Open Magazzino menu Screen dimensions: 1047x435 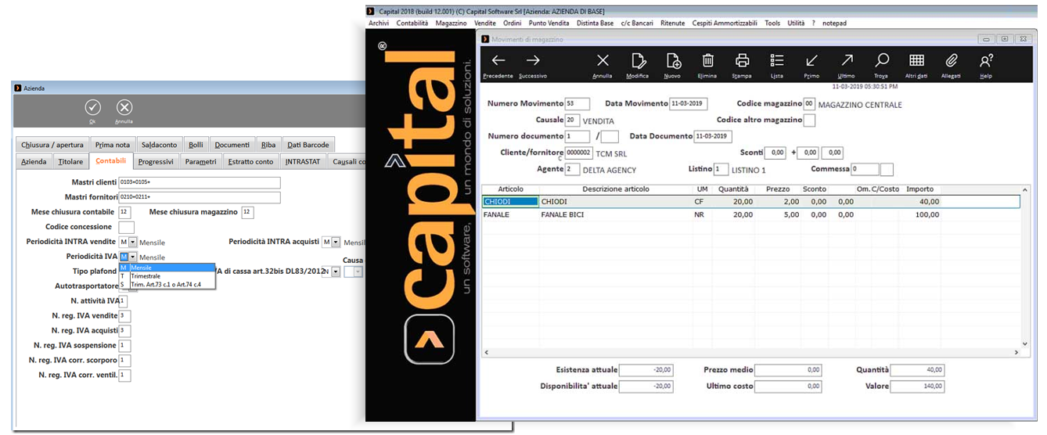coord(452,23)
